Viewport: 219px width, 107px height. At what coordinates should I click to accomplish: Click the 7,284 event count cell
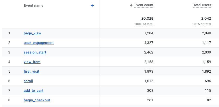[x=149, y=33]
